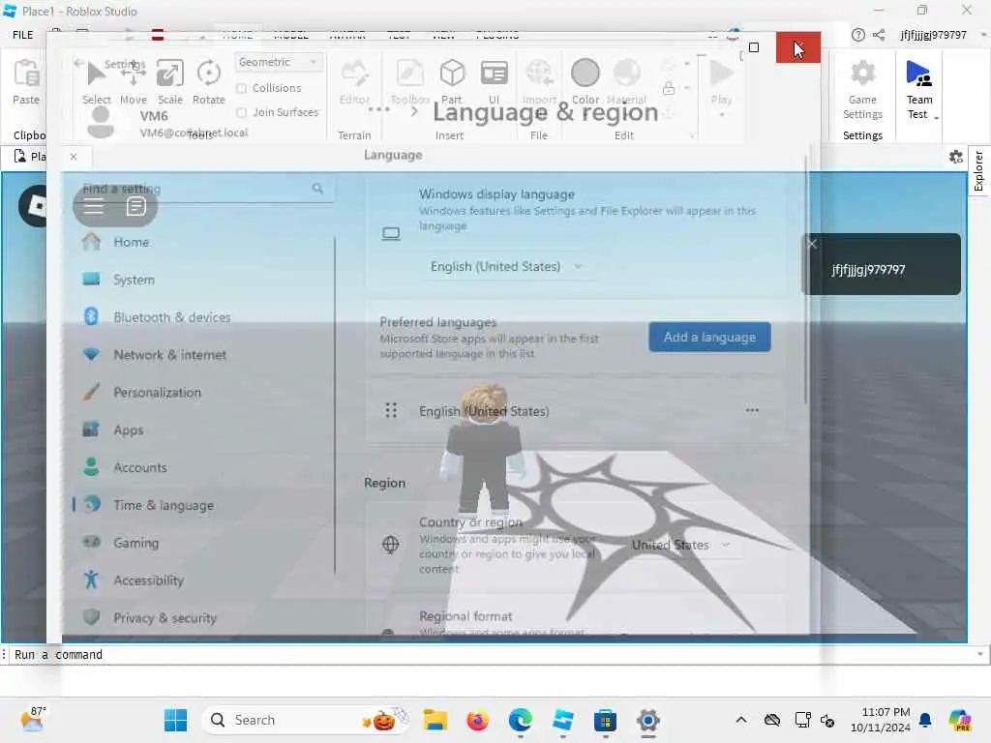Click the Add a language button
991x743 pixels.
click(x=709, y=337)
